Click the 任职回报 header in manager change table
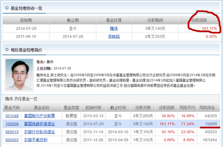This screenshot has height=147, width=223. 199,20
